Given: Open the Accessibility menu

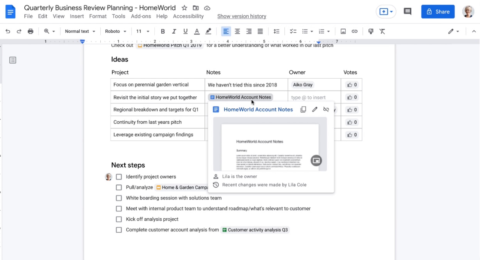Looking at the screenshot, I should point(188,16).
